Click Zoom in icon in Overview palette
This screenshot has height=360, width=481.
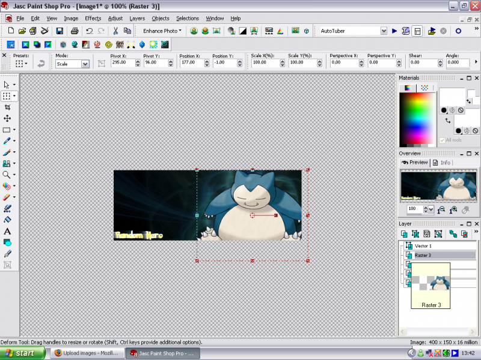pos(453,210)
